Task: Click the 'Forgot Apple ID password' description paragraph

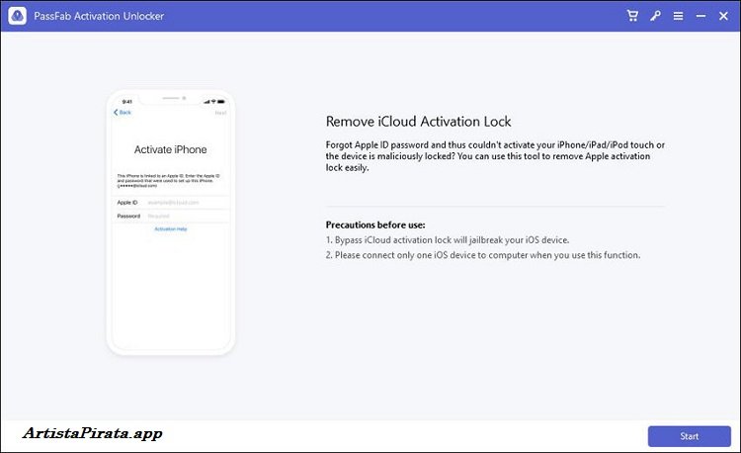Action: click(x=495, y=156)
